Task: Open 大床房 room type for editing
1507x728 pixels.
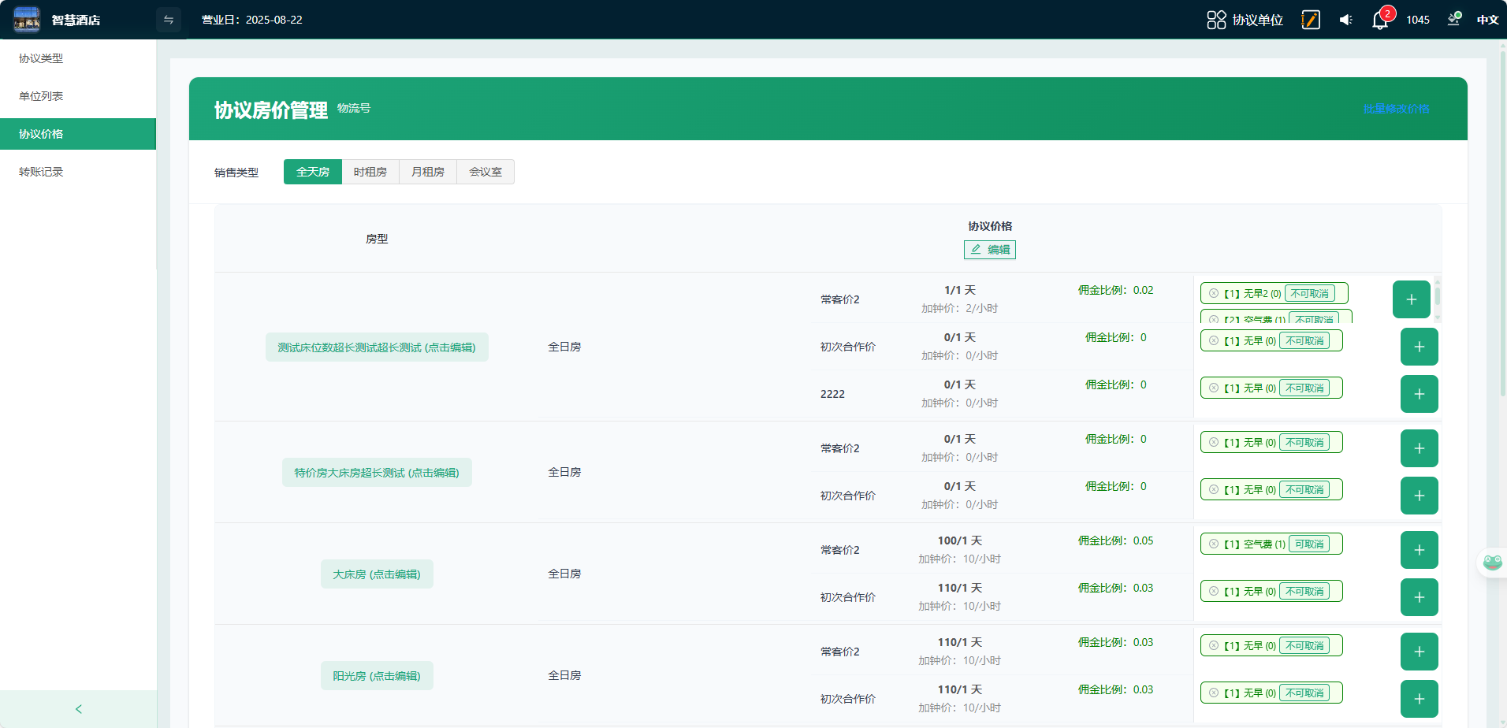Action: (377, 574)
